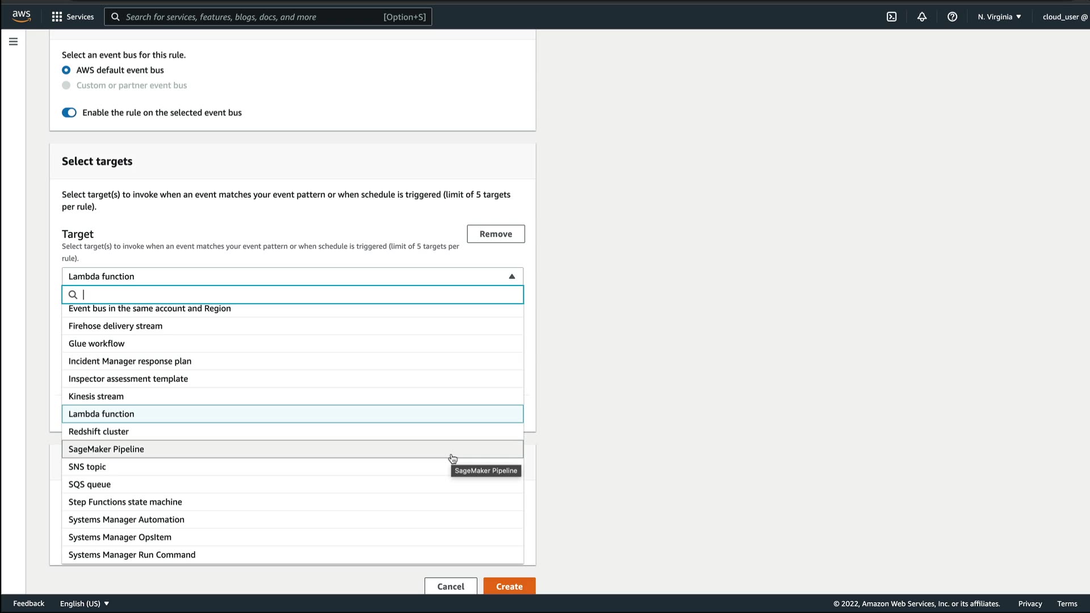Choose SNS topic as target
Image resolution: width=1090 pixels, height=613 pixels.
click(x=87, y=467)
